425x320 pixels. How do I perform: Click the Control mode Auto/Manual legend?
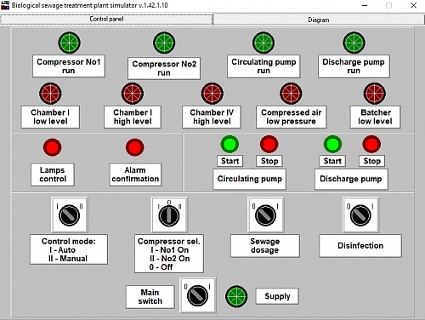click(x=69, y=249)
